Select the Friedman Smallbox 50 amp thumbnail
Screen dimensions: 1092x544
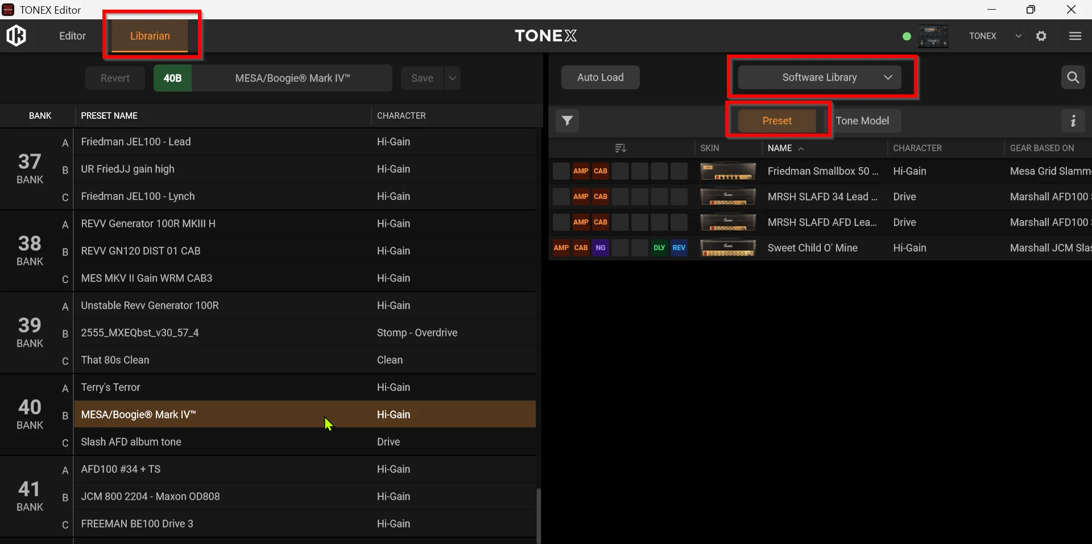[728, 171]
